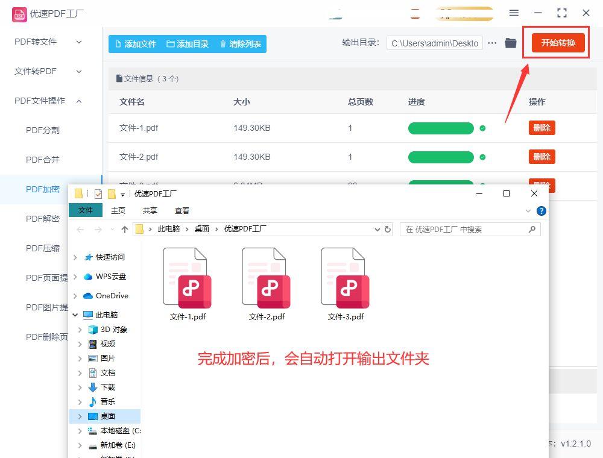603x458 pixels.
Task: Click the Explorer forward arrow
Action: point(98,230)
